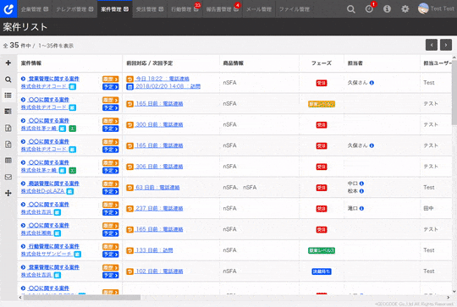Open the 63 日前 : 電話連絡 link
This screenshot has height=307, width=457.
coord(157,188)
